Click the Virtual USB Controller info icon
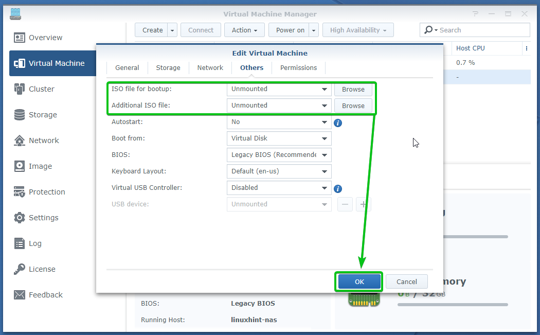 338,189
